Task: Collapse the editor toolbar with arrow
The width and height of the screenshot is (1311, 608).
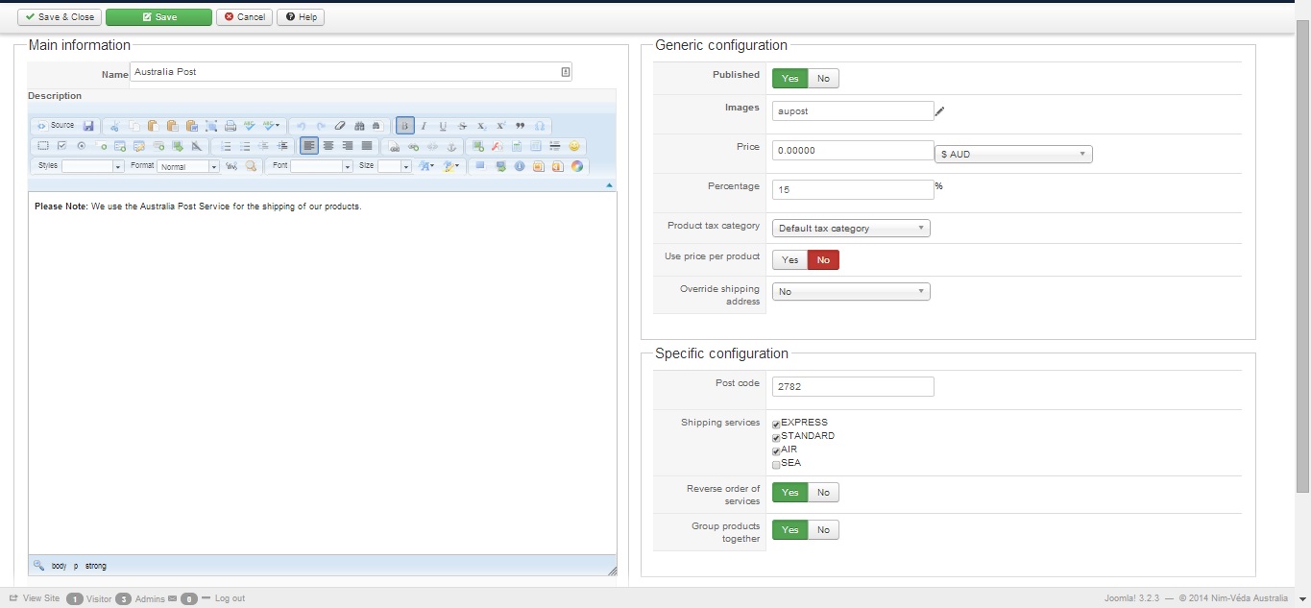Action: pyautogui.click(x=609, y=184)
